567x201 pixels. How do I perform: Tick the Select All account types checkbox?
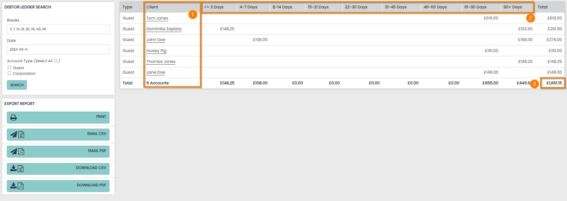click(55, 61)
